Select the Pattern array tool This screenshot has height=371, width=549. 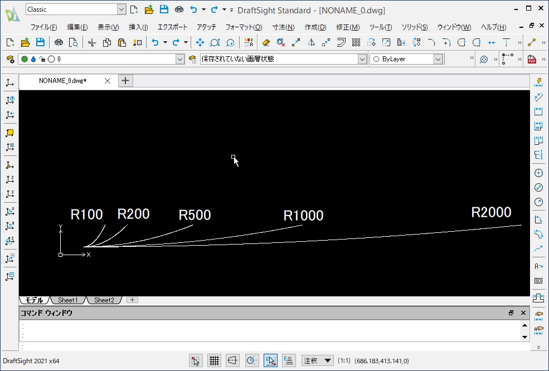click(x=356, y=43)
